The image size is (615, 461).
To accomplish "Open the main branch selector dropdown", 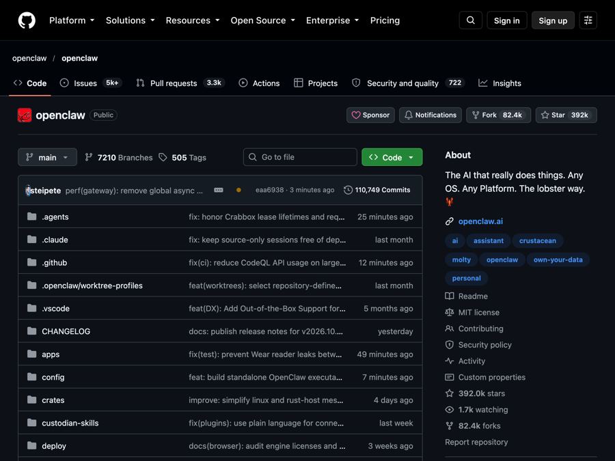I will (47, 157).
